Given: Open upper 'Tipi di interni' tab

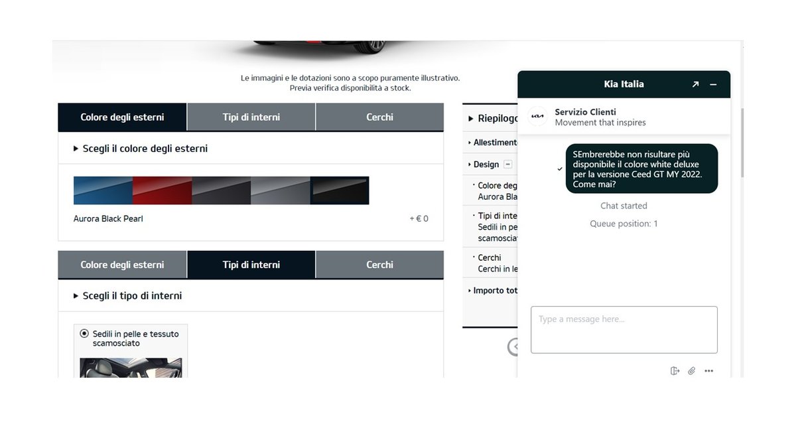Looking at the screenshot, I should tap(251, 117).
